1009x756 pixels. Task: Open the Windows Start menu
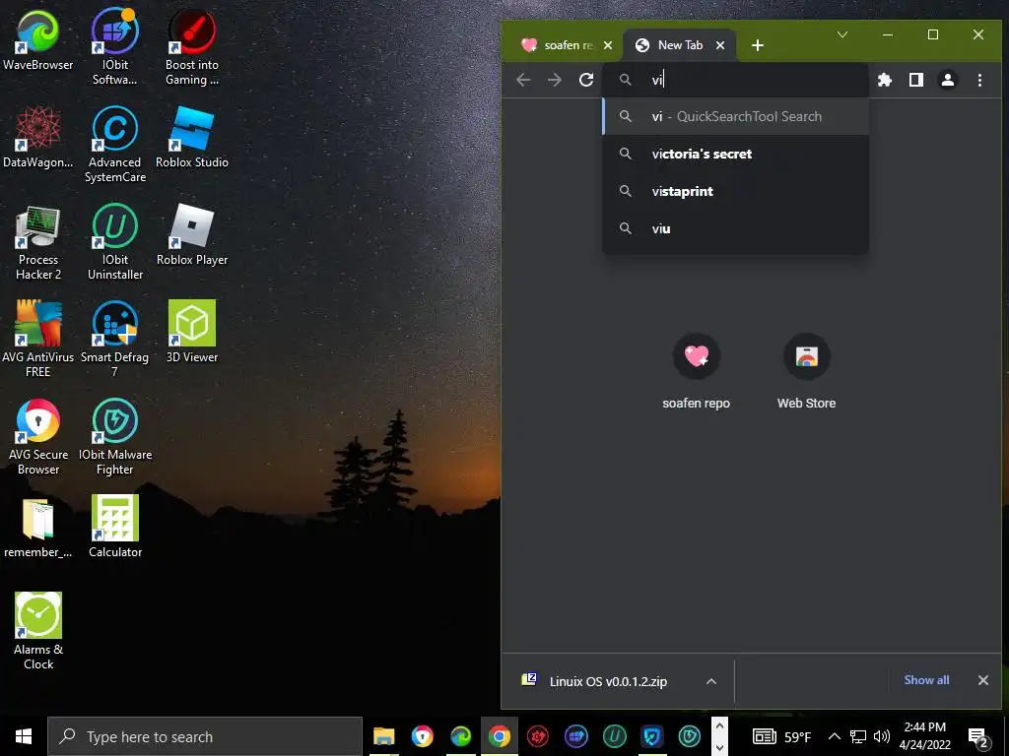pyautogui.click(x=24, y=736)
